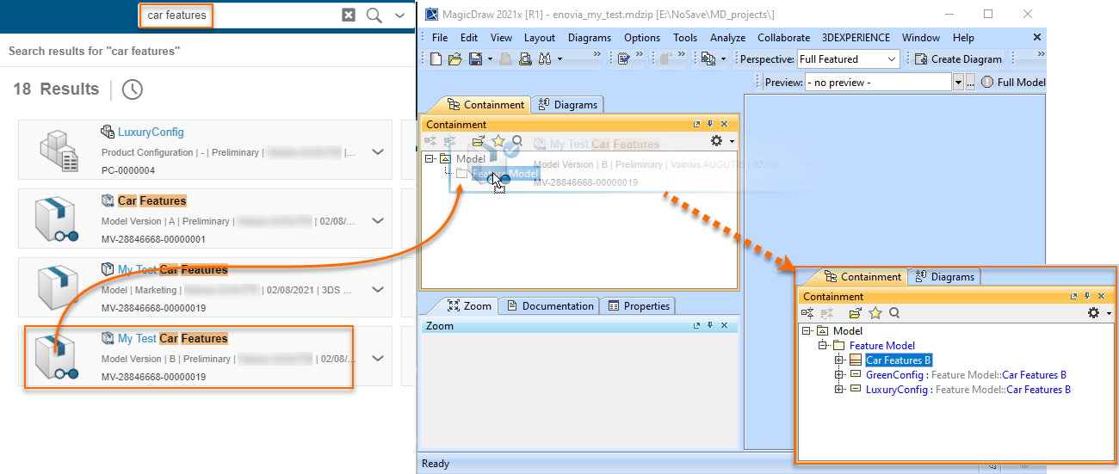Switch to Diagrams tab in main MagicDraw window
Image resolution: width=1119 pixels, height=474 pixels.
pos(567,104)
